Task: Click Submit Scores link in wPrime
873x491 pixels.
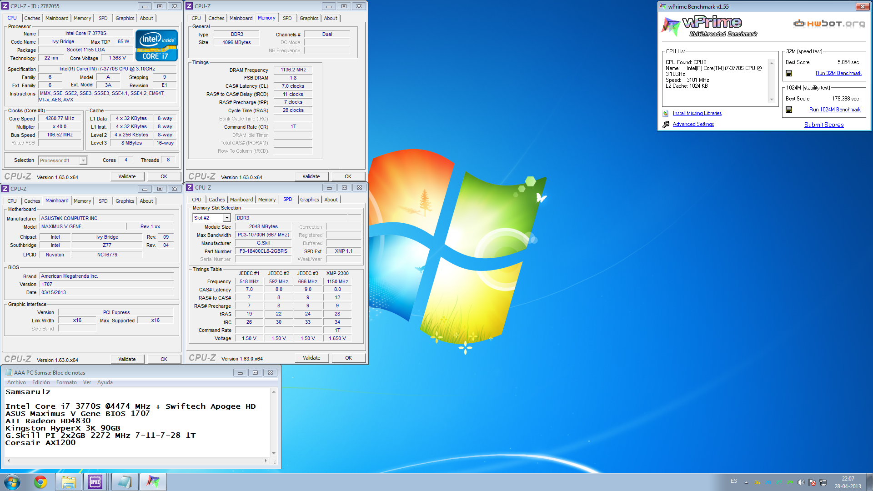Action: tap(824, 125)
